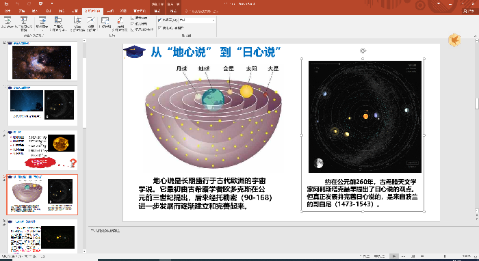479x261 pixels.
Task: Open Customize Quick Access Toolbar dropdown
Action: [51, 3]
